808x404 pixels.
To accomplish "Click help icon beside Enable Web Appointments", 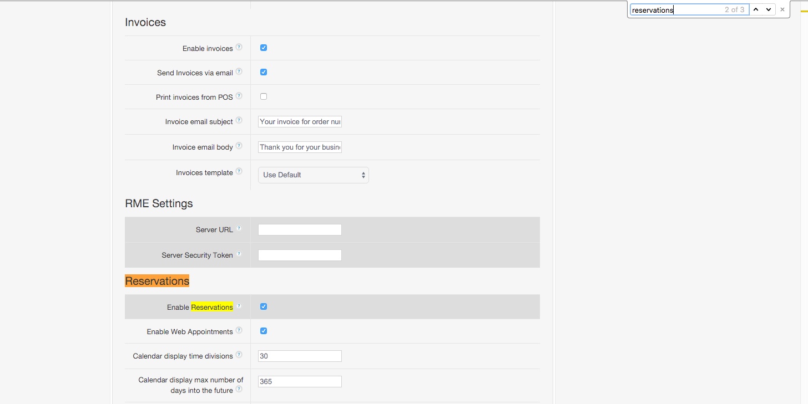I will (x=239, y=330).
